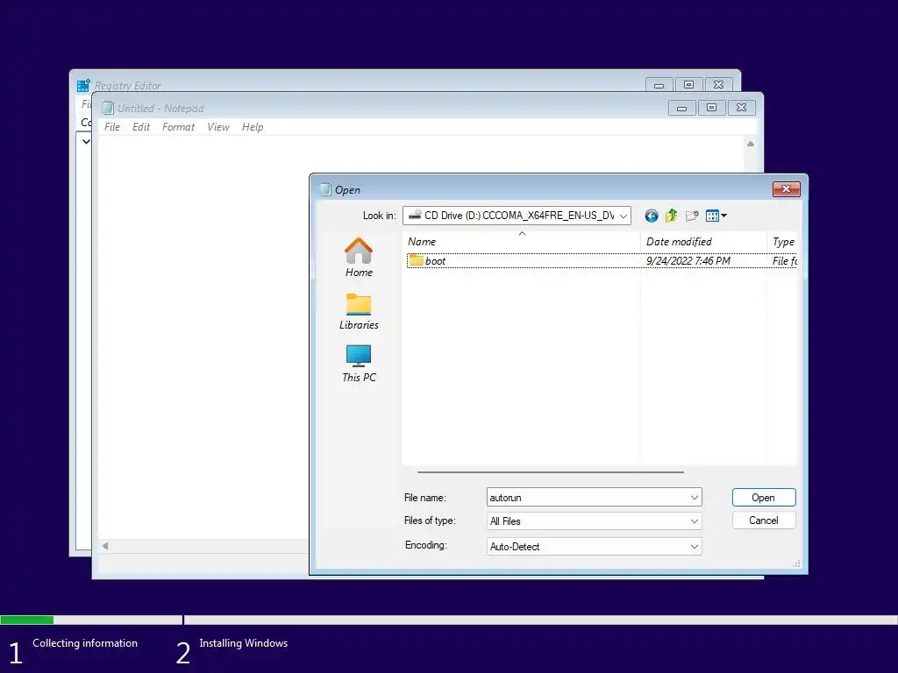Open Notepad's View menu

[218, 127]
